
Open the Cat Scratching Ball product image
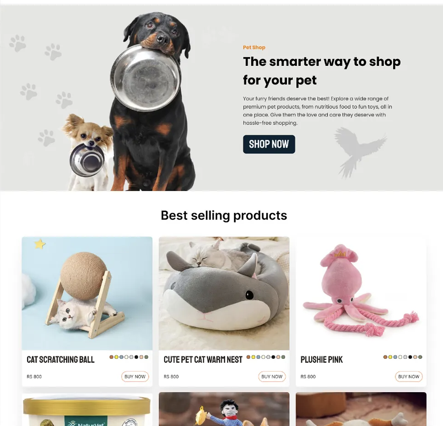[x=87, y=293]
